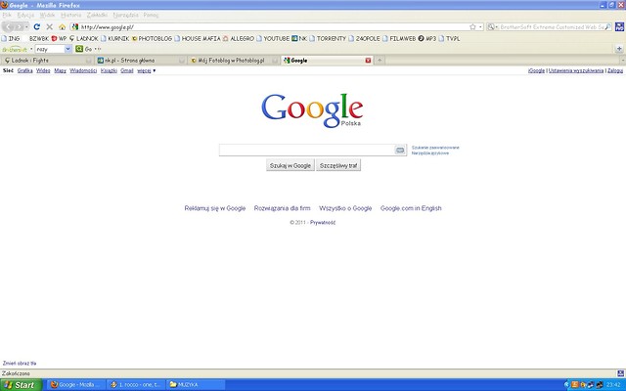Screen dimensions: 626x391
Task: Open the Mapy link
Action: point(60,70)
